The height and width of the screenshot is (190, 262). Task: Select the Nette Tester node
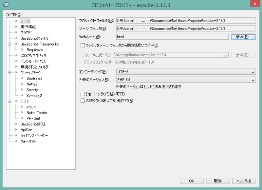(x=37, y=112)
